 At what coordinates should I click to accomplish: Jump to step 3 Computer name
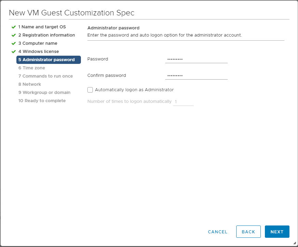(38, 43)
